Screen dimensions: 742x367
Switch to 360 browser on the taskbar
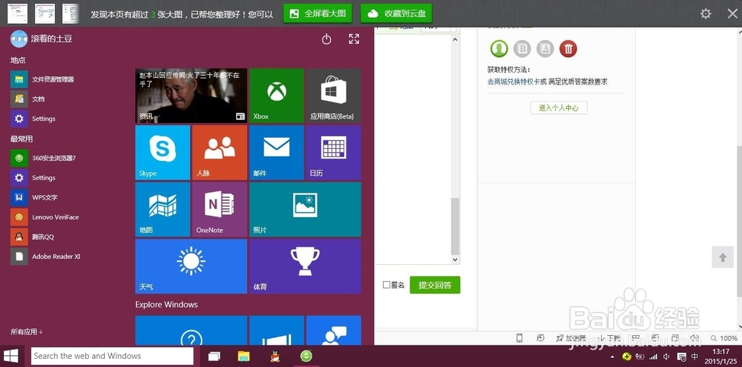(x=306, y=356)
